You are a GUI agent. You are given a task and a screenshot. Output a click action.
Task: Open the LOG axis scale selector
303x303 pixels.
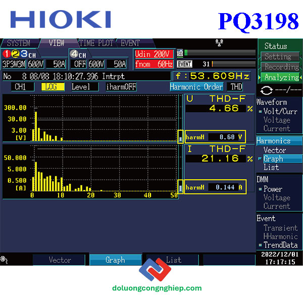pyautogui.click(x=52, y=87)
